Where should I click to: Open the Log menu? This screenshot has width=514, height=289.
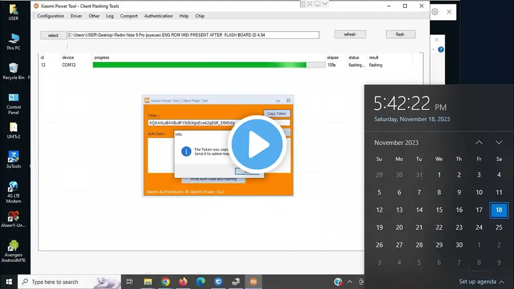coord(110,16)
